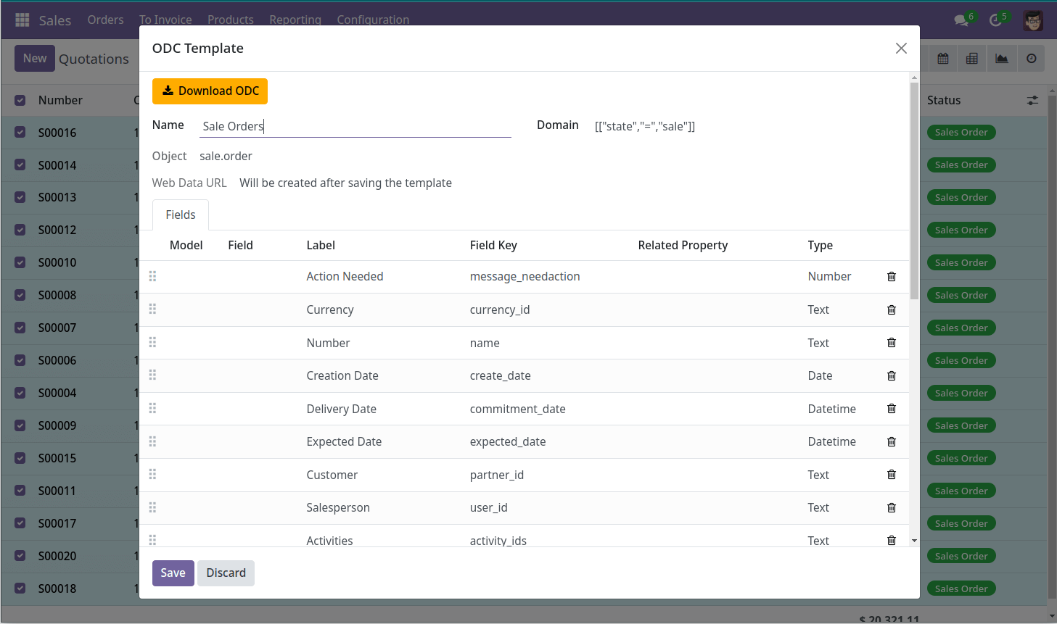Open the apps grid menu icon
The image size is (1057, 624).
tap(22, 20)
